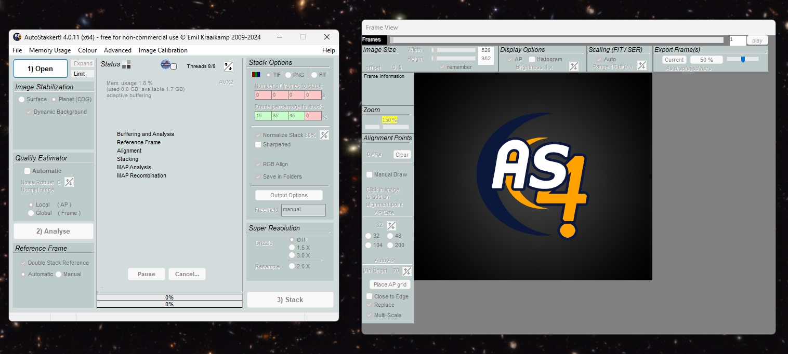Toggle the Sharpened checkbox
This screenshot has width=788, height=354.
pos(258,144)
